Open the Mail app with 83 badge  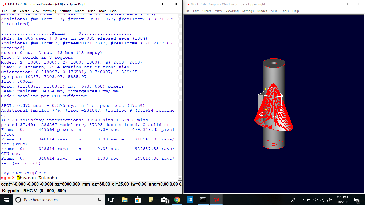click(x=165, y=200)
